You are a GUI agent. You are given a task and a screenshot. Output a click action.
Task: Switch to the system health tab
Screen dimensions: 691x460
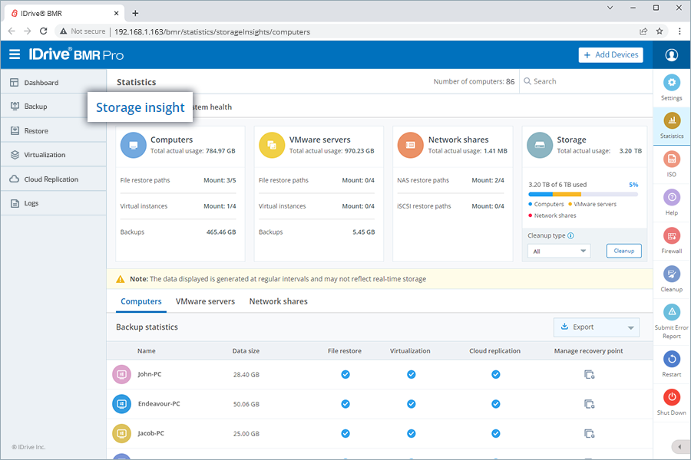(x=212, y=107)
